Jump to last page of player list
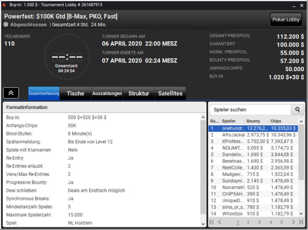 pos(301,222)
